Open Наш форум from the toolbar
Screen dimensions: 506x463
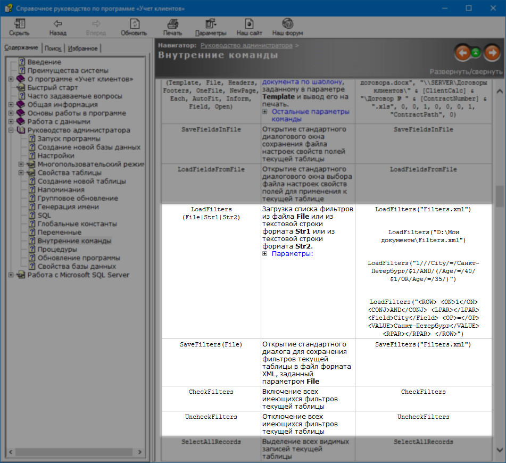pos(287,24)
